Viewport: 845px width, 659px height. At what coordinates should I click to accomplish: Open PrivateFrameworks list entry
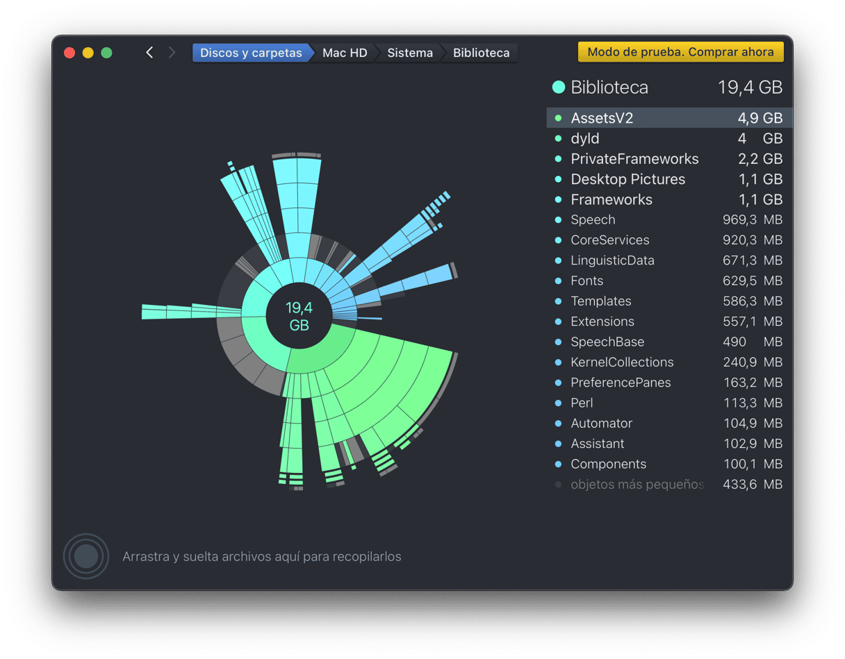click(669, 159)
